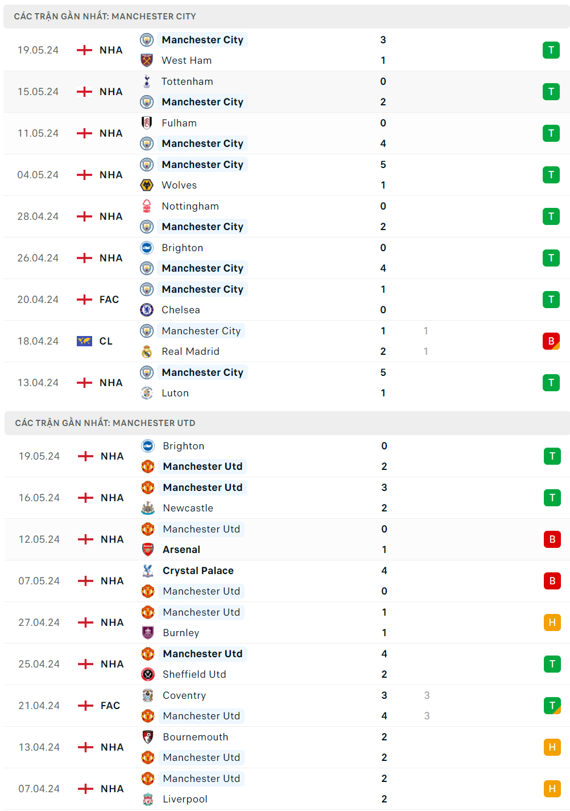Click the Liverpool club crest icon
Image resolution: width=570 pixels, height=811 pixels.
[x=148, y=799]
